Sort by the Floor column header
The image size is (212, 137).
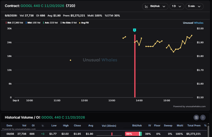[157, 126]
